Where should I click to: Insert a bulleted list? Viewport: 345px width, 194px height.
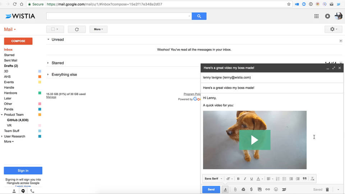coord(284,179)
